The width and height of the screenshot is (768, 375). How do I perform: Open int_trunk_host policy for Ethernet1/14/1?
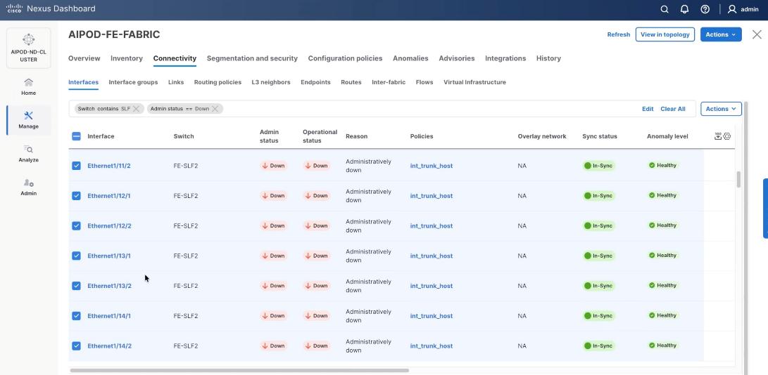coord(432,316)
